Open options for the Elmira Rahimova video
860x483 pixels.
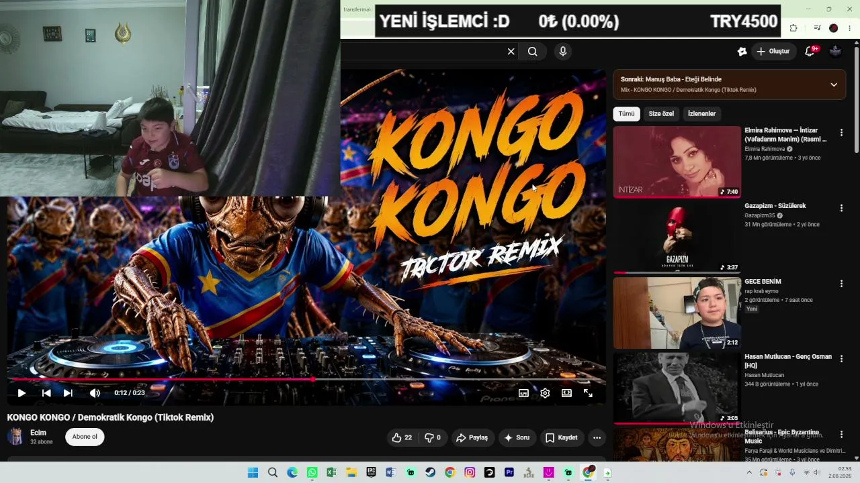tap(841, 133)
